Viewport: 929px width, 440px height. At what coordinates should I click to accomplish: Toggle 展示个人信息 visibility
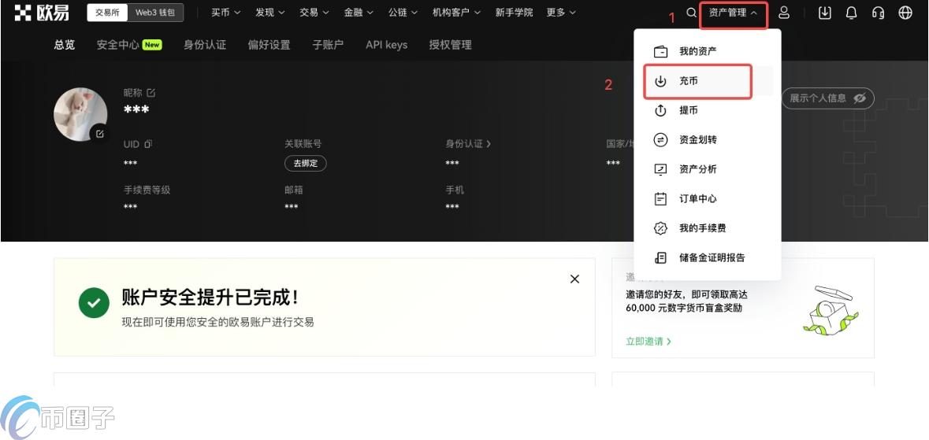(x=827, y=98)
